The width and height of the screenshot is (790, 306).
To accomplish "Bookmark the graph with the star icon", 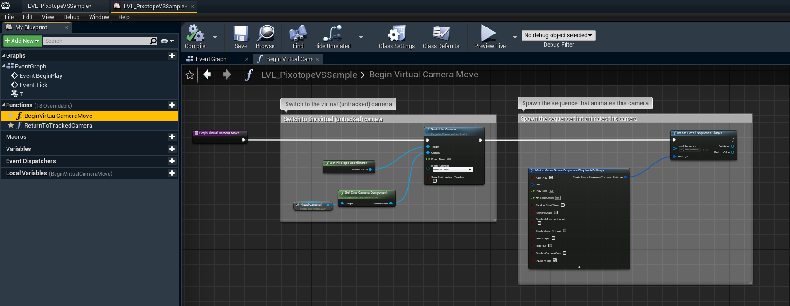I will 190,75.
